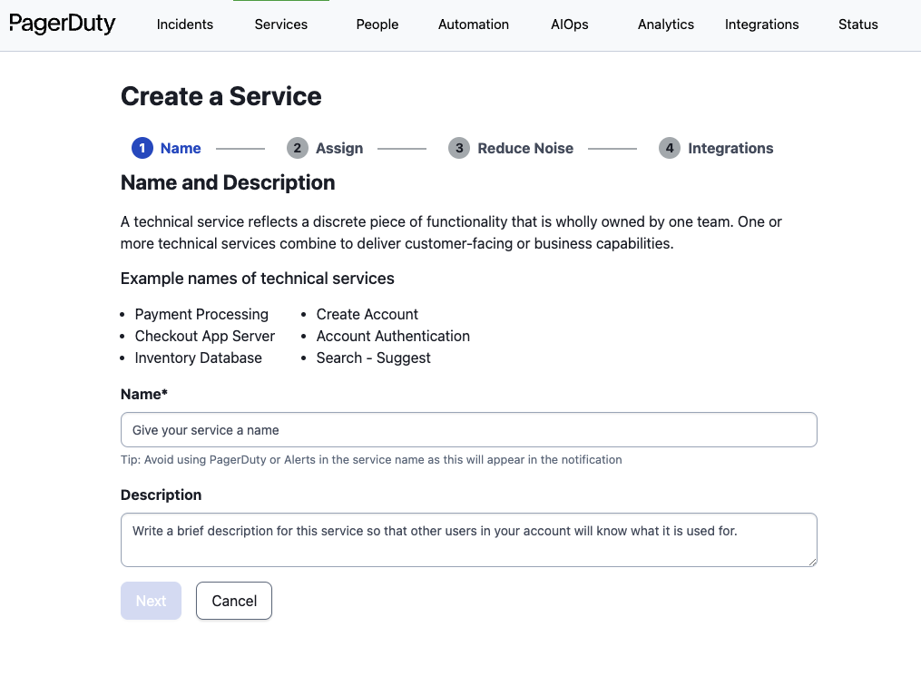Focus the service Name input field
Screen dimensions: 921x676
coord(469,430)
